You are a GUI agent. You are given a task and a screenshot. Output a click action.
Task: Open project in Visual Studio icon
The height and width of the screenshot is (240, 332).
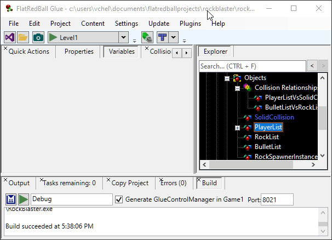[x=9, y=37]
